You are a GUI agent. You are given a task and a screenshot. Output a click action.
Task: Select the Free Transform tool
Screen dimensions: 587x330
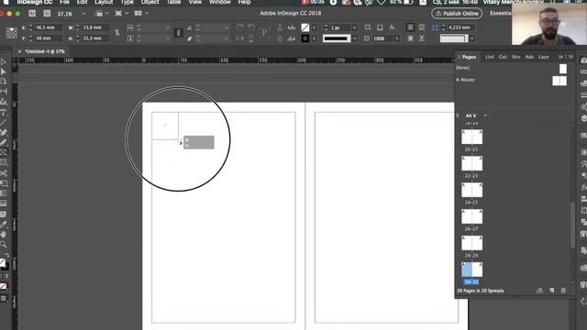coord(4,183)
